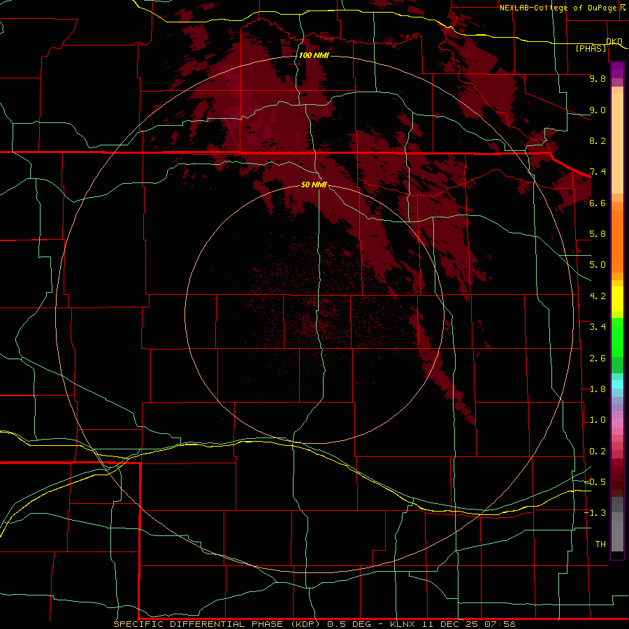Pick the purple band atop the color bar
The image size is (629, 629).
(x=617, y=70)
